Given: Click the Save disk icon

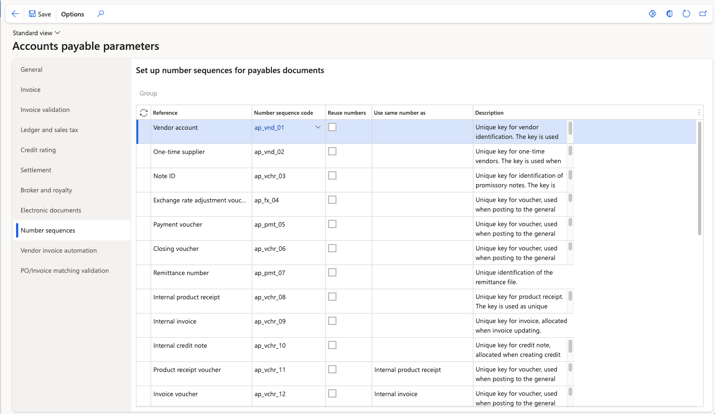Looking at the screenshot, I should [x=32, y=14].
